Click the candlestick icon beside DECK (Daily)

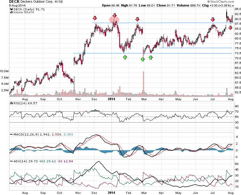12,9
